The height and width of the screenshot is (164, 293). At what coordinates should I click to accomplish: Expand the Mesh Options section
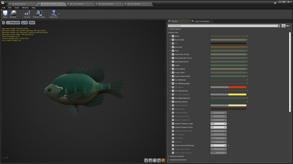(169, 29)
